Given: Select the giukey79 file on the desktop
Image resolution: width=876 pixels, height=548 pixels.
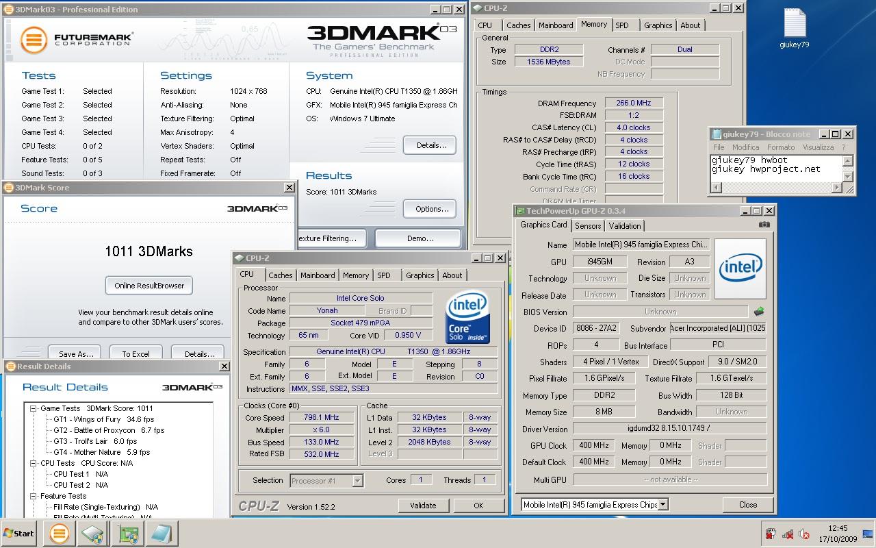Looking at the screenshot, I should point(795,29).
